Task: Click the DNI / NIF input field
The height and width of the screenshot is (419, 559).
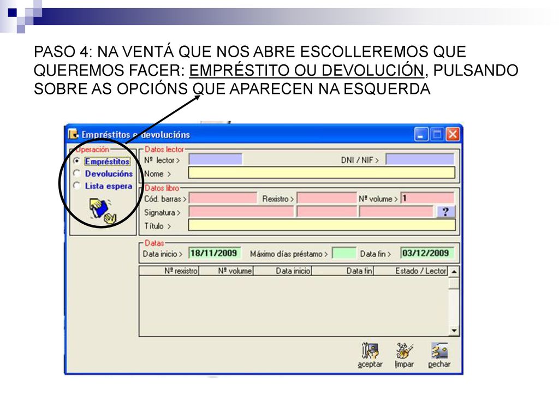Action: [420, 159]
